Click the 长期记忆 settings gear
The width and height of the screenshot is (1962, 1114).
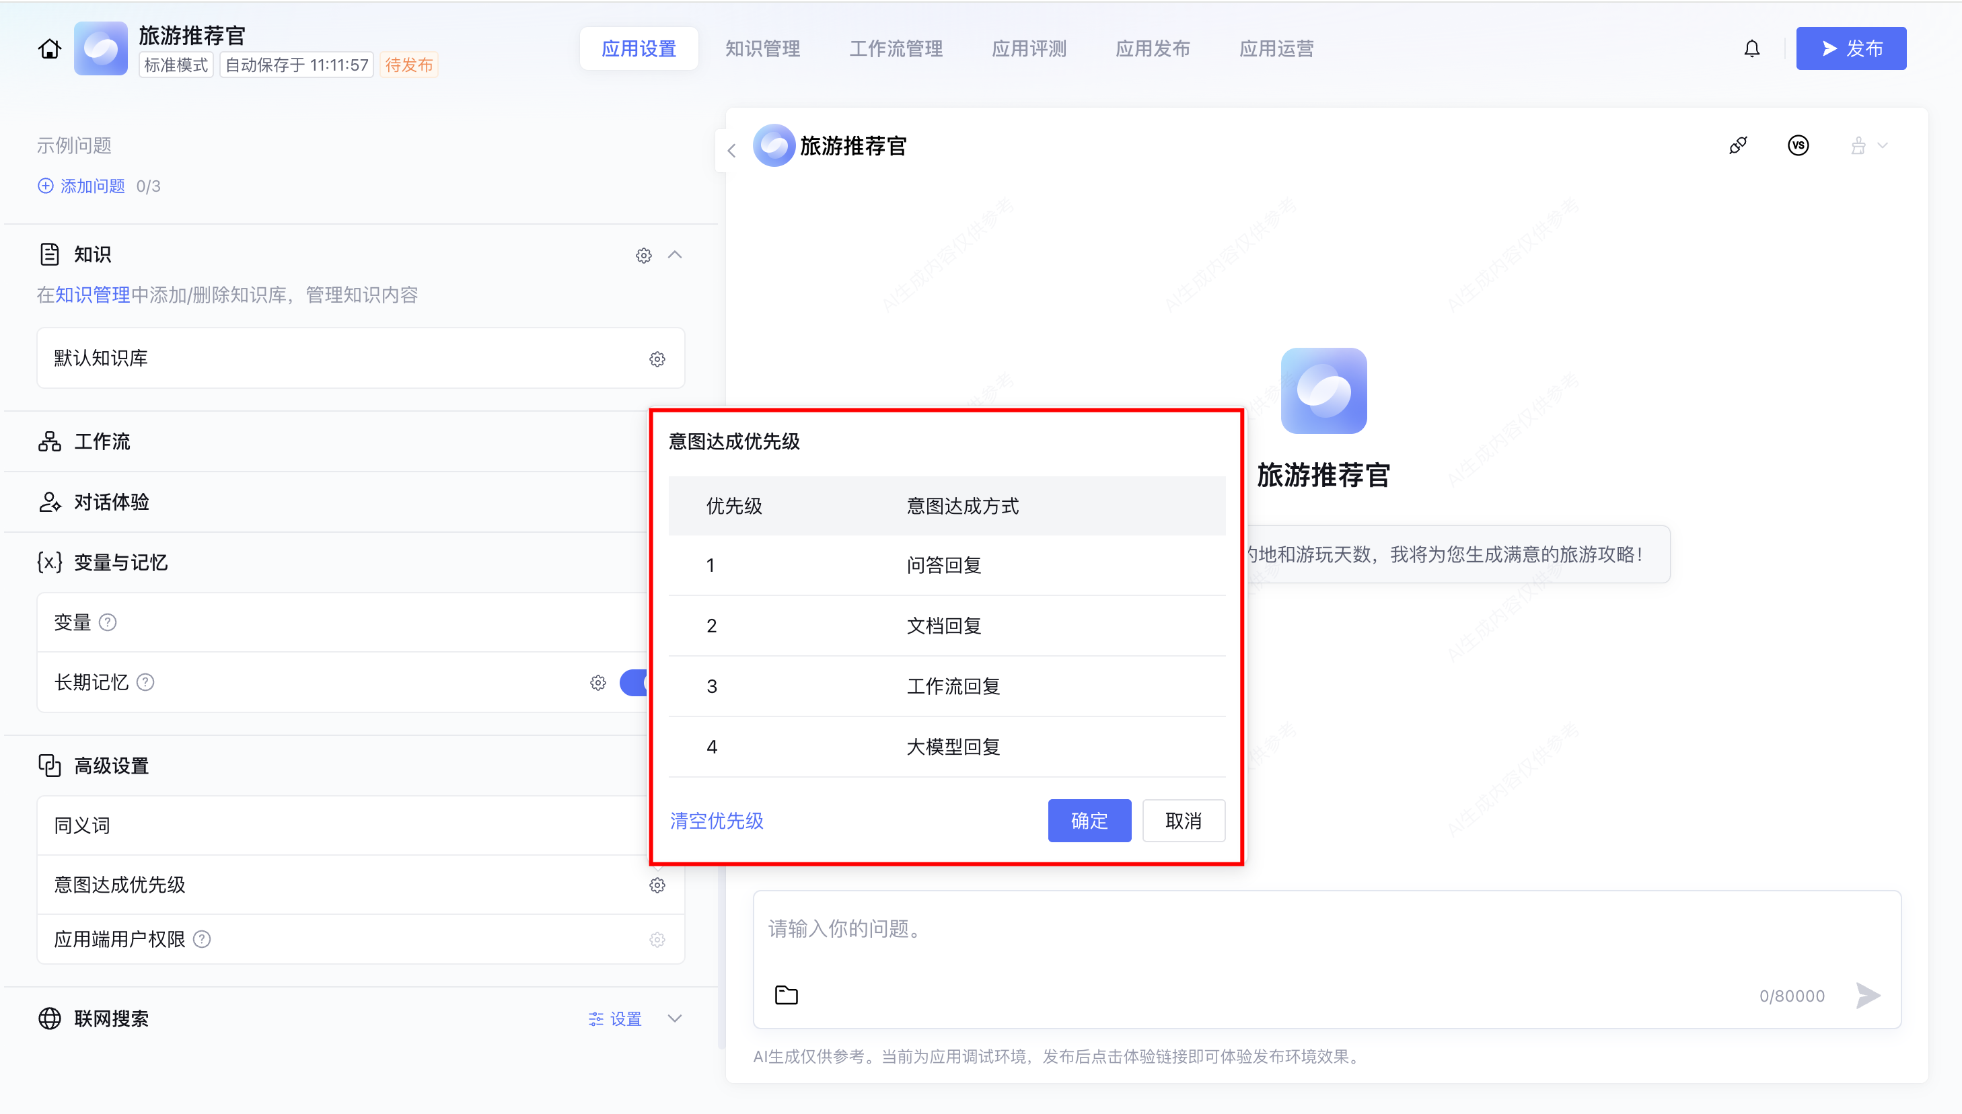click(x=597, y=683)
